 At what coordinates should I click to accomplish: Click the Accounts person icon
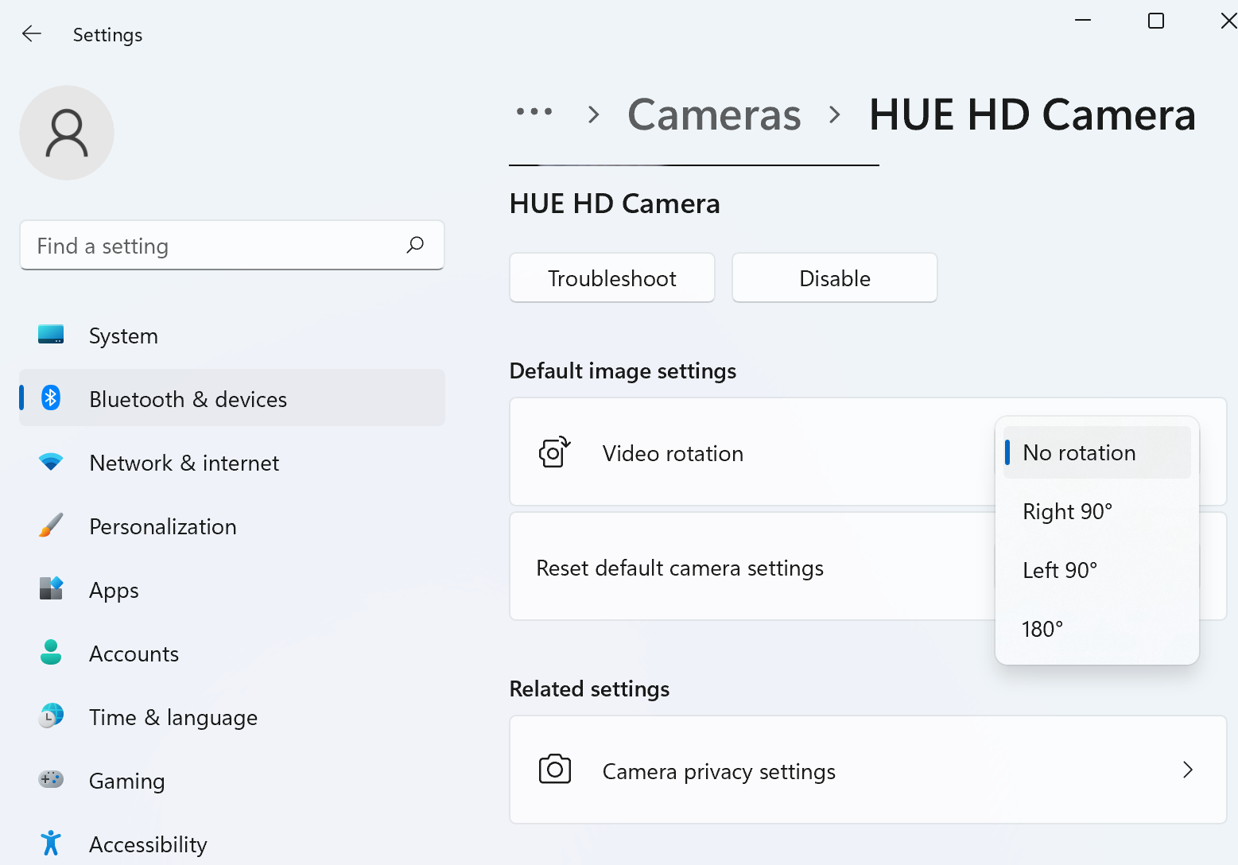tap(51, 652)
